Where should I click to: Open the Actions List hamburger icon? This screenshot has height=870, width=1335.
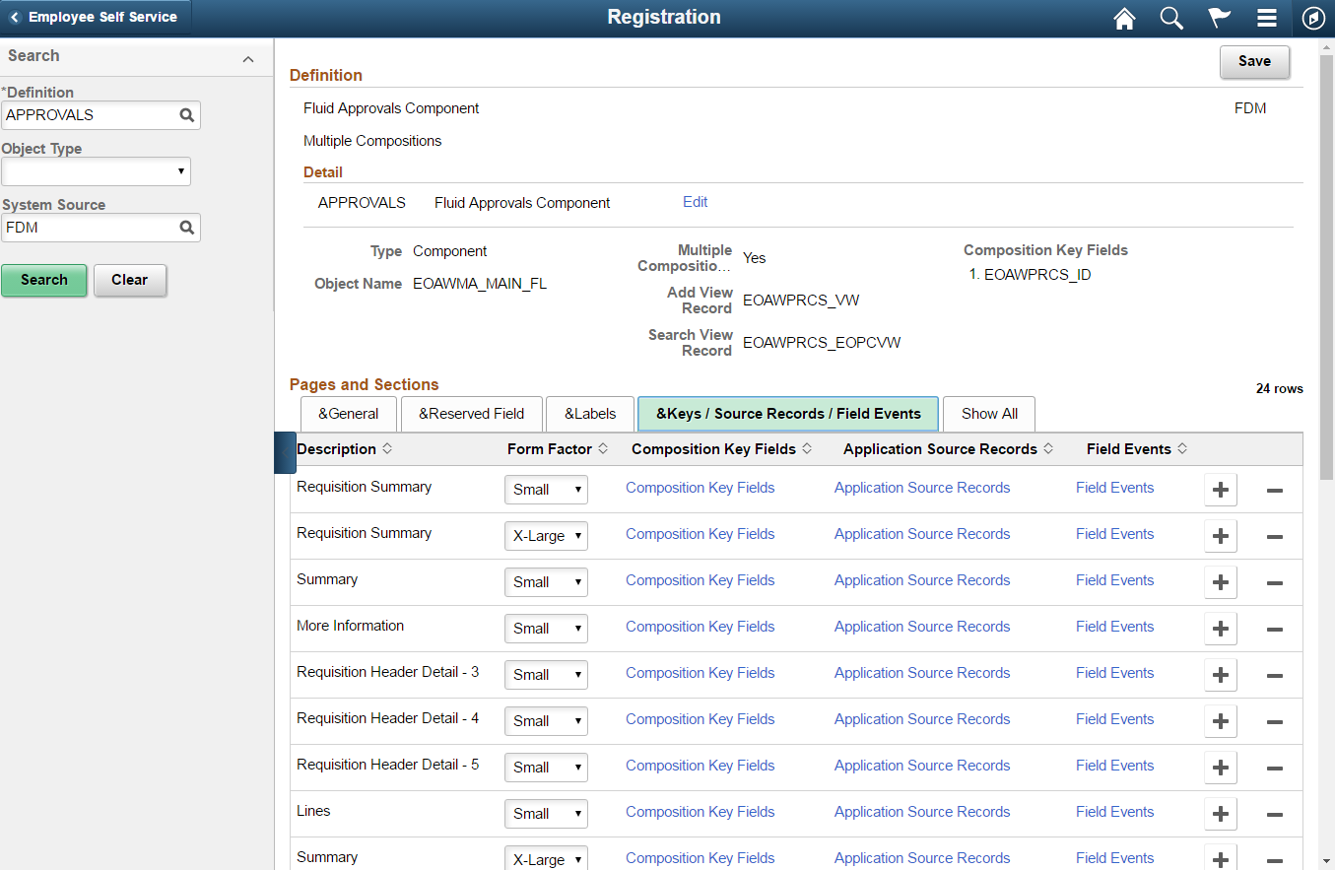[1266, 18]
